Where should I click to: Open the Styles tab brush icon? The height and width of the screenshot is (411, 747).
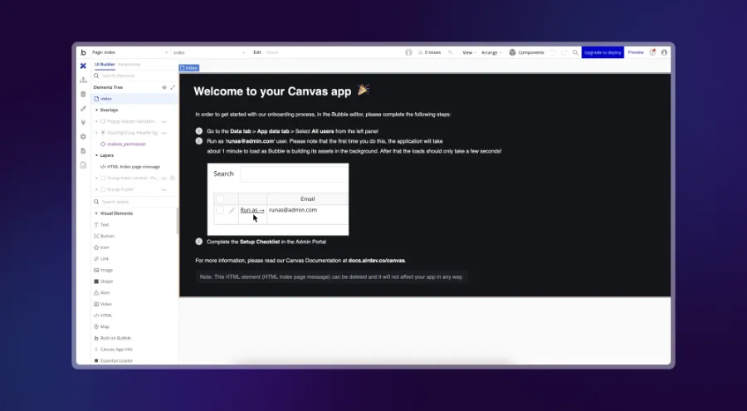[x=83, y=108]
